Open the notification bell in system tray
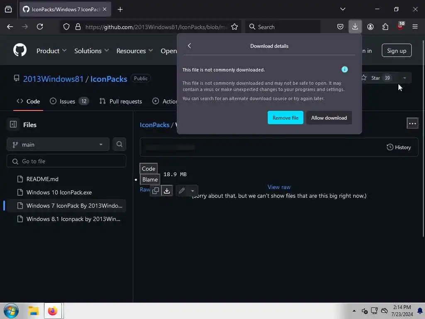 pos(420,311)
